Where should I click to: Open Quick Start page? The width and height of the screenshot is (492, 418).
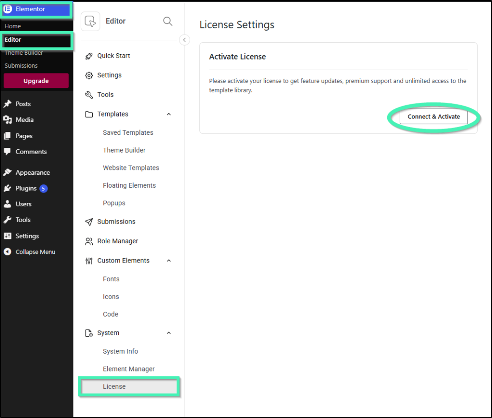click(113, 56)
